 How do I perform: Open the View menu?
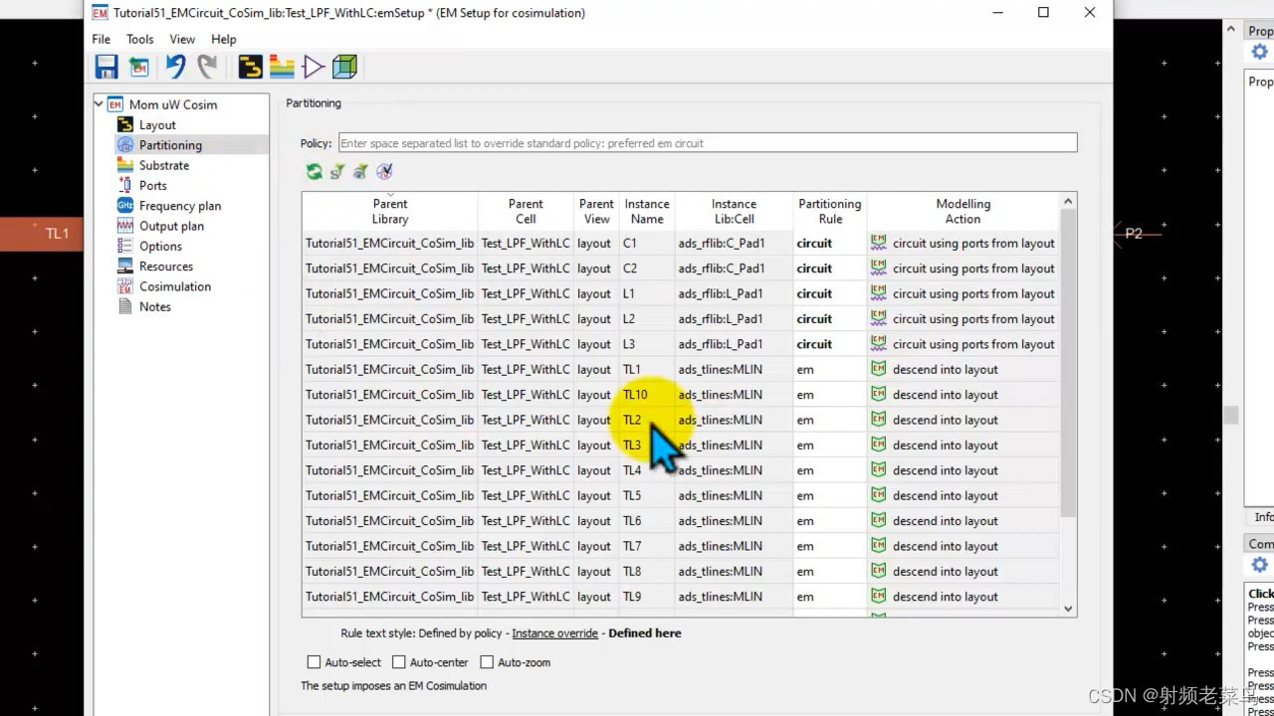pos(182,39)
